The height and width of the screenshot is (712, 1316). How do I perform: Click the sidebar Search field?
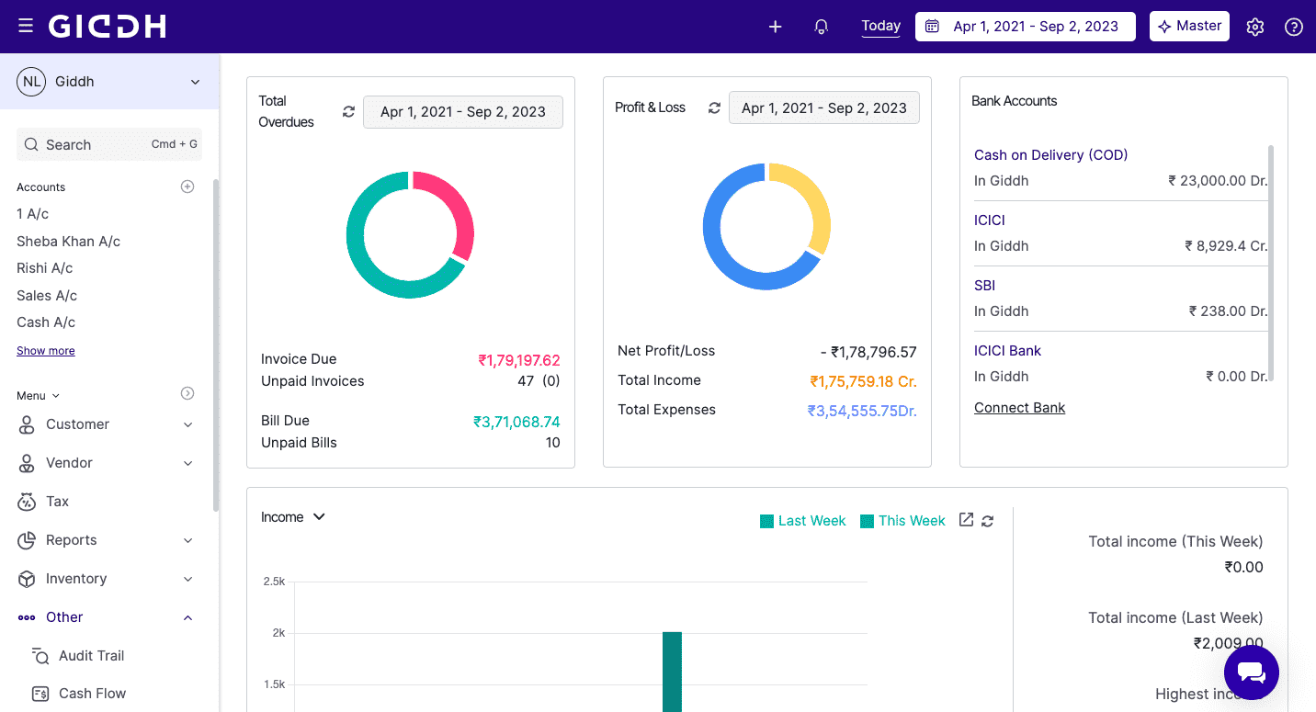click(108, 144)
